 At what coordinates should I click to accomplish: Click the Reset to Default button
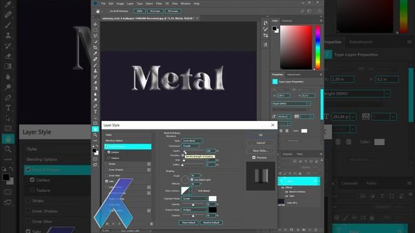point(211,223)
